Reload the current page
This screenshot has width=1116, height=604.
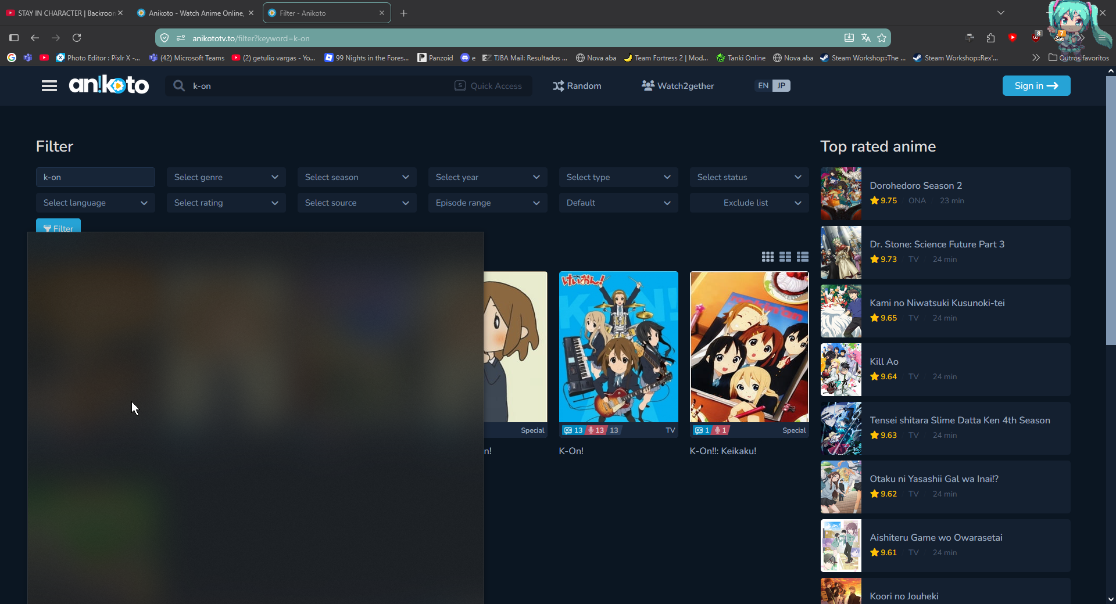pos(77,38)
